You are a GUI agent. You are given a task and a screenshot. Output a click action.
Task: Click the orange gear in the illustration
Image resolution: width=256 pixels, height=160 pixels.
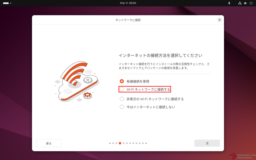coord(87,95)
